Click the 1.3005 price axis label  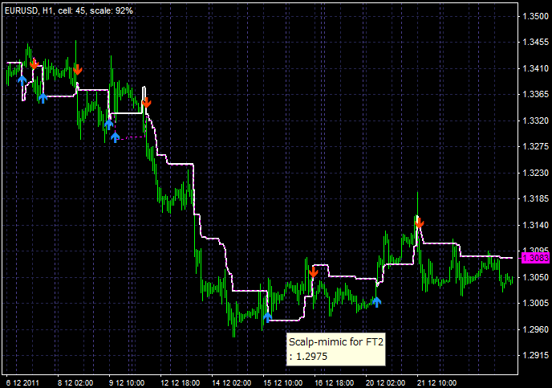coord(535,304)
